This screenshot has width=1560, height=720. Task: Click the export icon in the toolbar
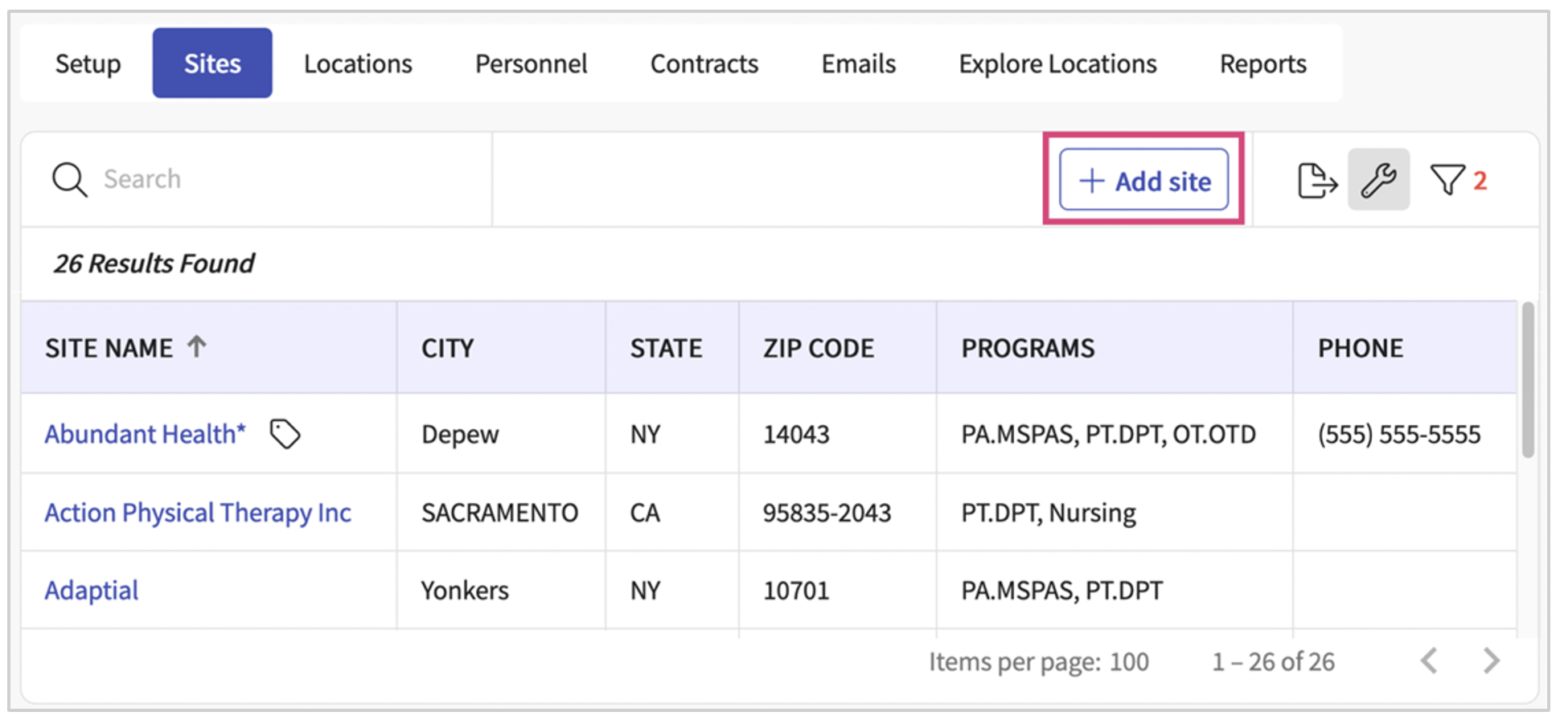click(x=1316, y=180)
